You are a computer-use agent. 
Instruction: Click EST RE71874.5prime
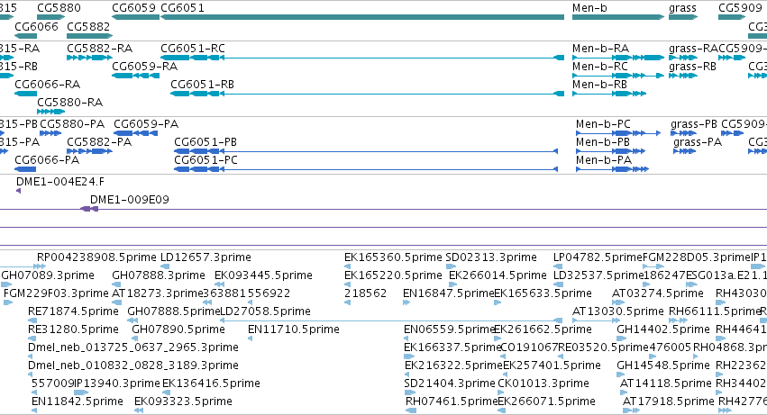pos(73,311)
